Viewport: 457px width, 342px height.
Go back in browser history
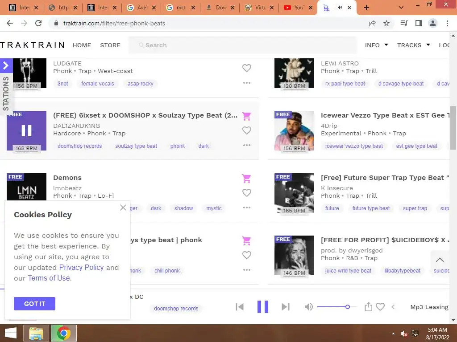pos(10,23)
